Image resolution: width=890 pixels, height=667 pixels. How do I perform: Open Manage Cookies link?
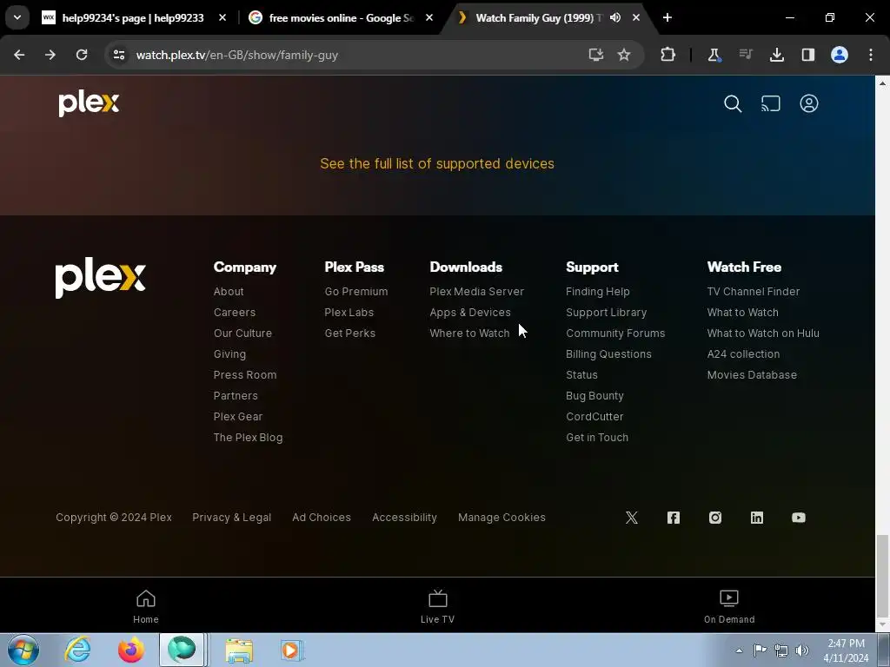pyautogui.click(x=501, y=518)
